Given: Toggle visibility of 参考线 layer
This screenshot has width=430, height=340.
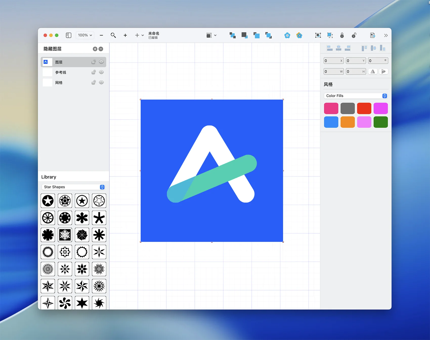Looking at the screenshot, I should click(x=101, y=72).
